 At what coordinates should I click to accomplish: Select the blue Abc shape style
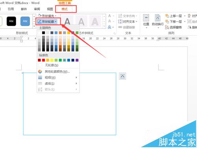[25, 21]
